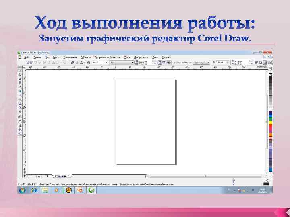Click the No Color swatch atop the palette
Screen dimensions: 290x217
271,75
